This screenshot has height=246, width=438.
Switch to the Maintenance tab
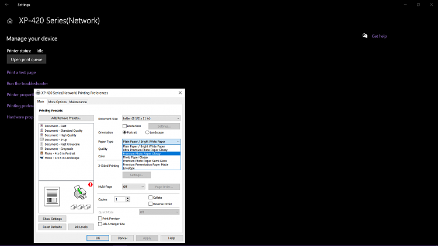coord(78,102)
